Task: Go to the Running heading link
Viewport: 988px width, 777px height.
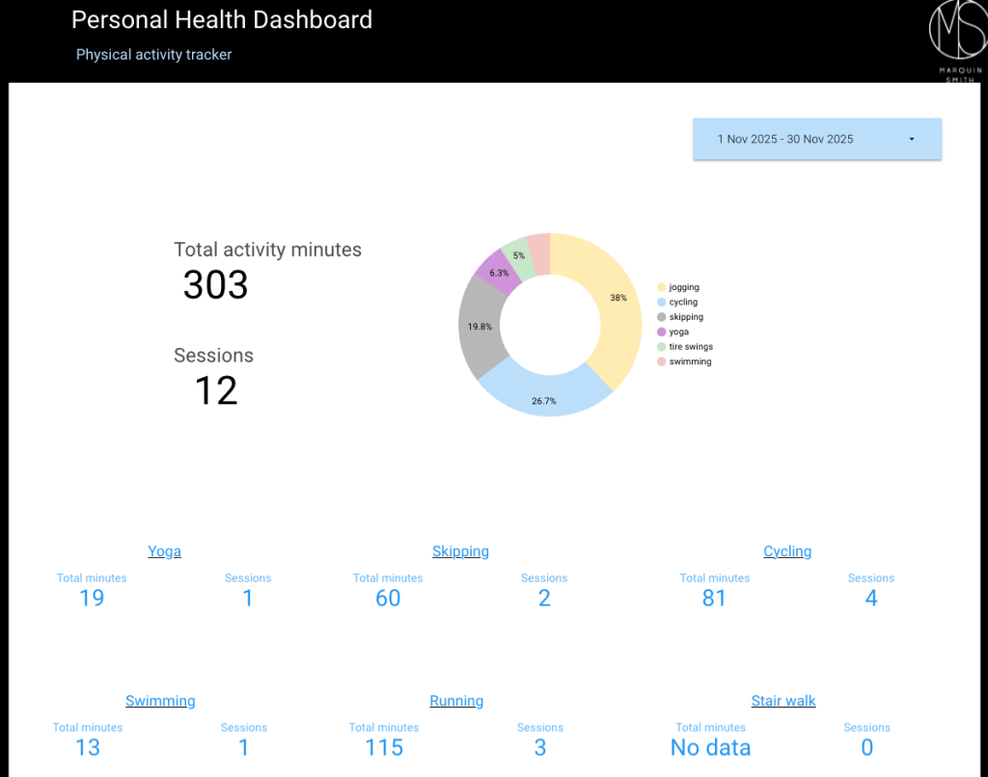Action: (x=456, y=701)
